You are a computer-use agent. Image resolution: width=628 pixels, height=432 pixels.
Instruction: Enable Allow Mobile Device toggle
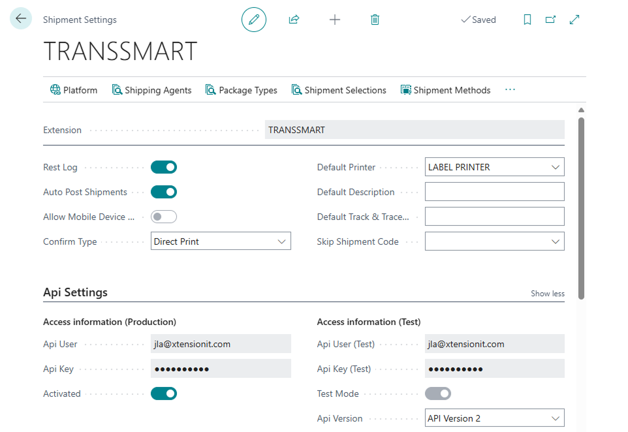(164, 217)
